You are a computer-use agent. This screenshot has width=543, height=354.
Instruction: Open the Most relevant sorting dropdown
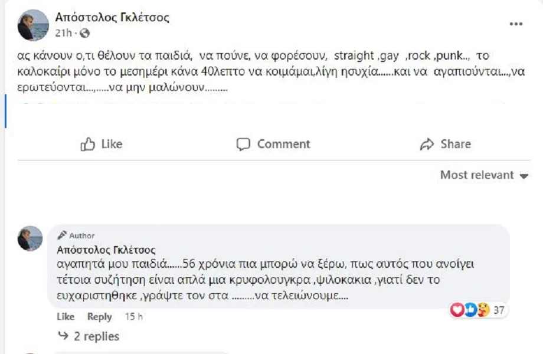point(485,175)
